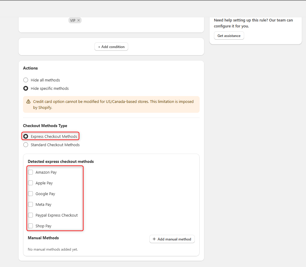Image resolution: width=306 pixels, height=267 pixels.
Task: Switch to Standard Checkout Methods radio button
Action: click(x=26, y=145)
